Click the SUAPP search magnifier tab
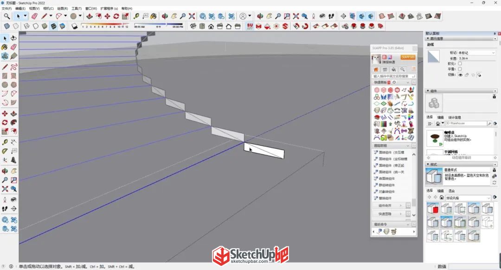The width and height of the screenshot is (501, 270). tap(402, 69)
